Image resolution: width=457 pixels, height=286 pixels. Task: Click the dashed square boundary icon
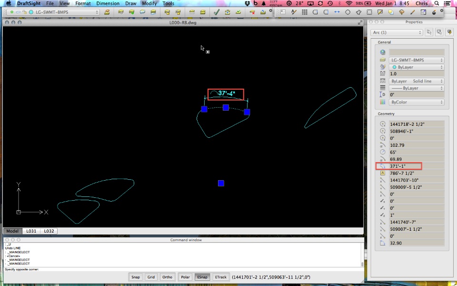click(x=369, y=12)
